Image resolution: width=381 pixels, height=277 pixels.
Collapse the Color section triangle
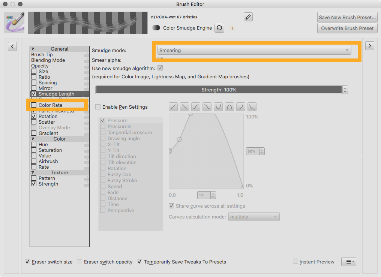pos(33,139)
